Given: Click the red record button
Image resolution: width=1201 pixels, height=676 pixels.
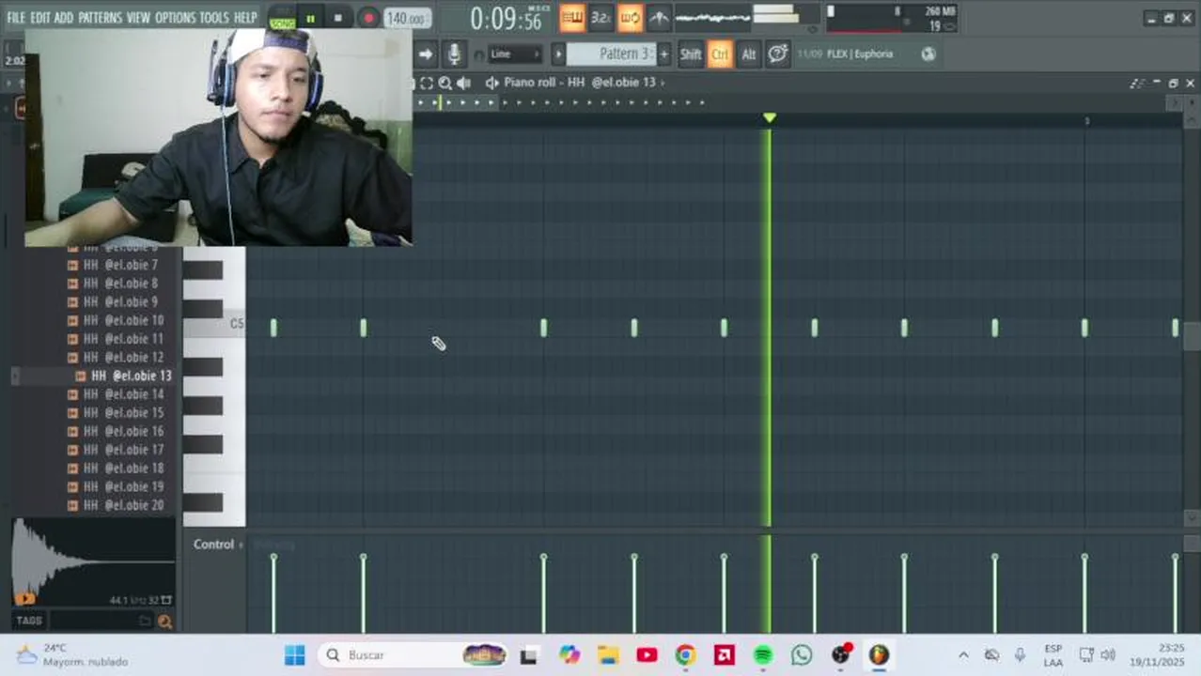Looking at the screenshot, I should (x=368, y=18).
